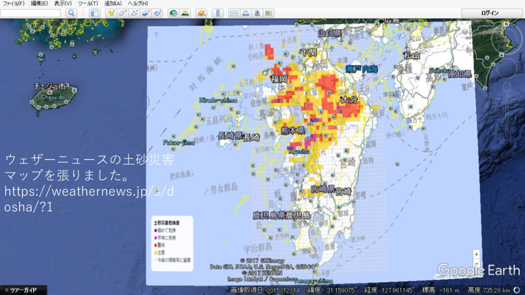Viewport: 525px width, 295px height.
Task: Click the 長崎県 label
Action: (230, 135)
